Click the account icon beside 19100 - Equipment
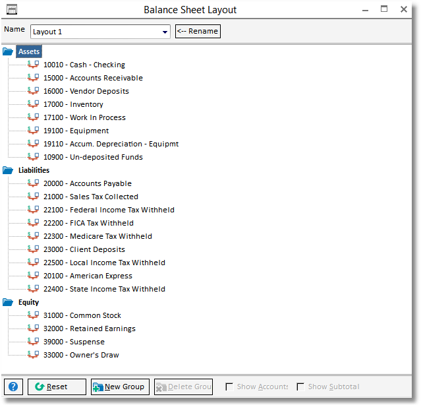 (x=34, y=131)
